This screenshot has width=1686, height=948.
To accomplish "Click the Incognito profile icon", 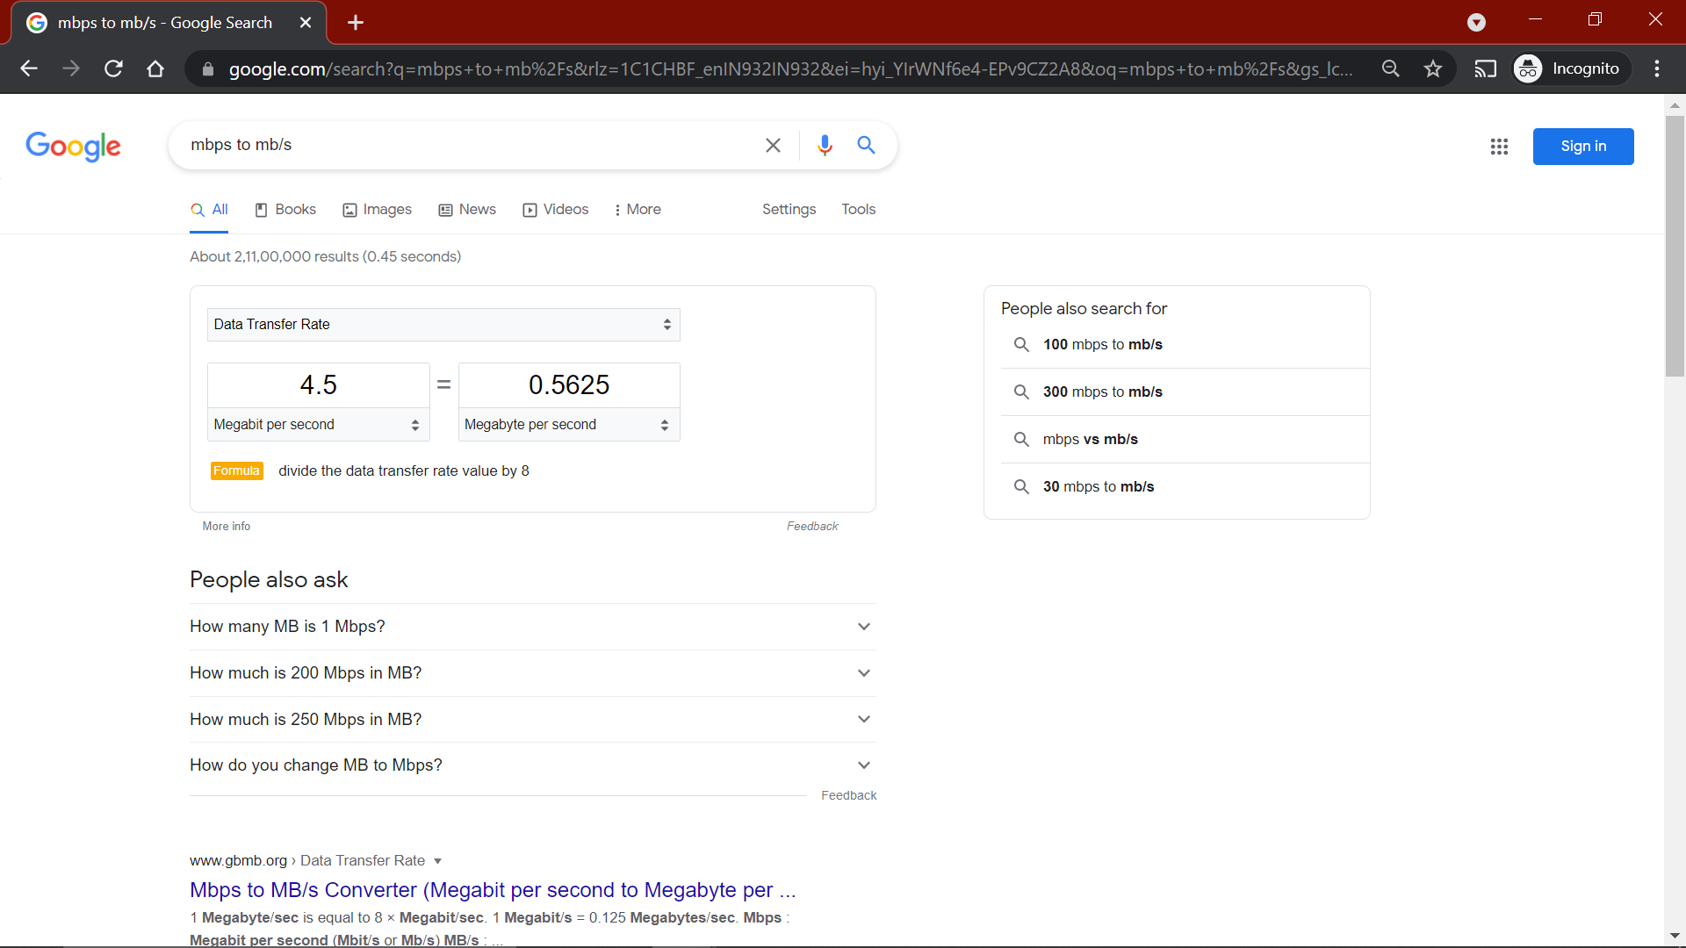I will click(1528, 68).
